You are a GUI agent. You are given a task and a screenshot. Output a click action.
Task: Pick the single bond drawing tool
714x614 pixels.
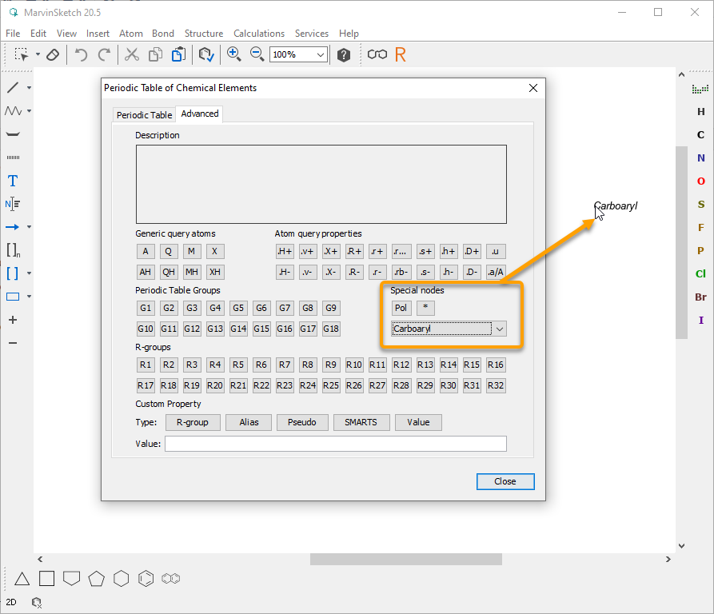(x=13, y=87)
